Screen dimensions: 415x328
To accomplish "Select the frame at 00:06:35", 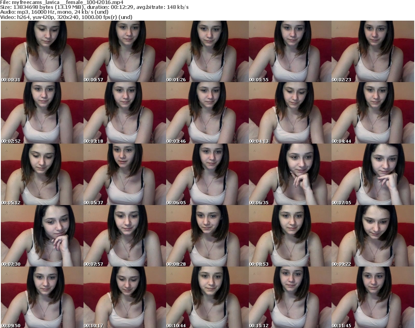I will [x=290, y=174].
